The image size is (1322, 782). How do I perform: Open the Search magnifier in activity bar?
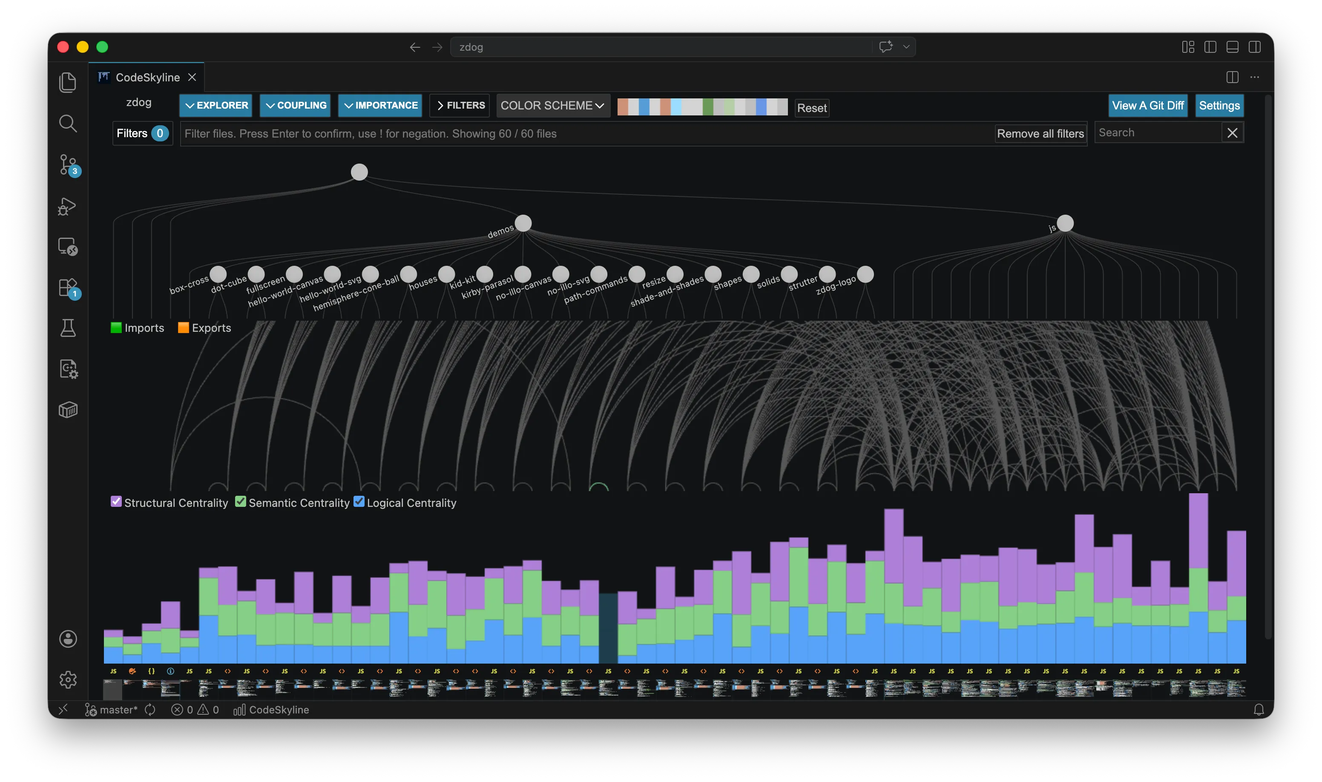click(67, 124)
